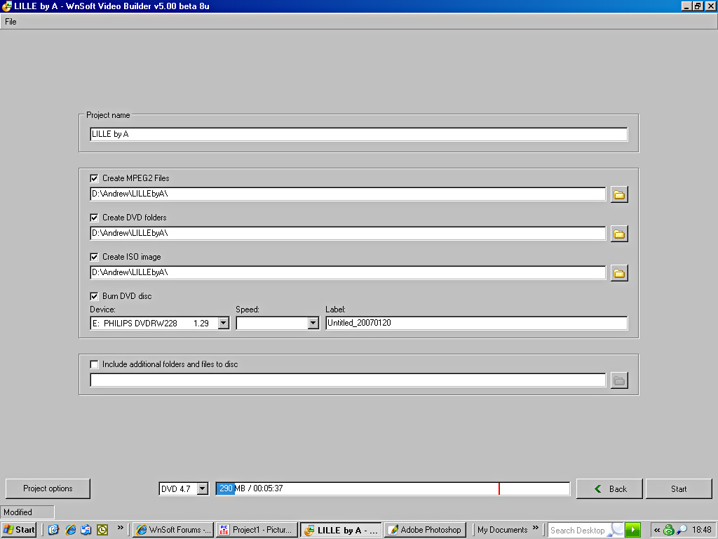Toggle Create ISO image checkbox
This screenshot has width=718, height=539.
click(x=94, y=257)
